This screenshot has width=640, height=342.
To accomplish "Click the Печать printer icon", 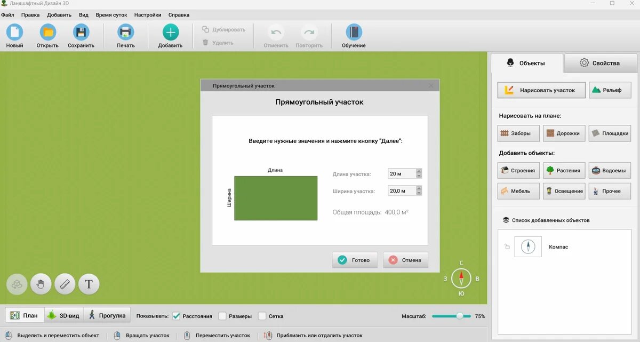I will (x=126, y=33).
